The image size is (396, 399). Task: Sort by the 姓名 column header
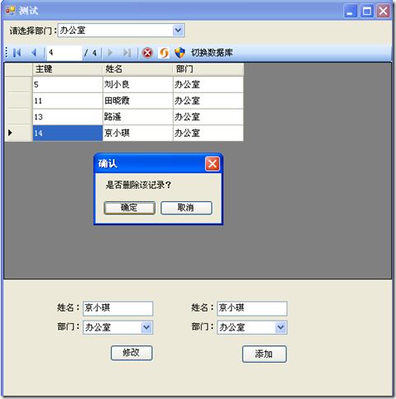[x=137, y=69]
